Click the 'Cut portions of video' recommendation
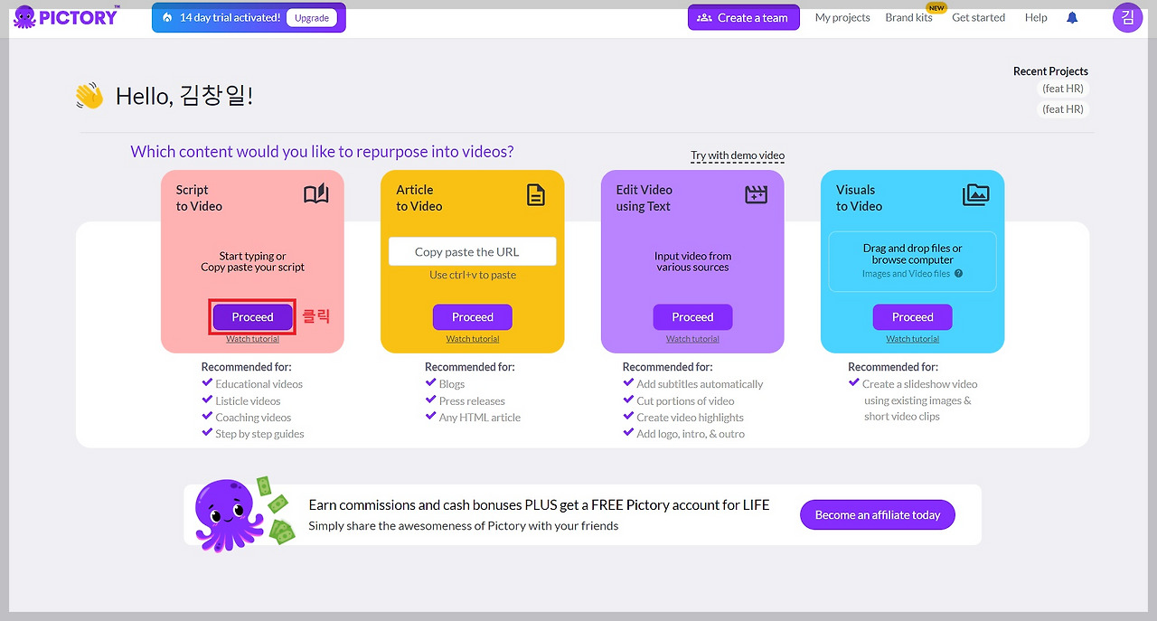Image resolution: width=1157 pixels, height=621 pixels. point(685,401)
